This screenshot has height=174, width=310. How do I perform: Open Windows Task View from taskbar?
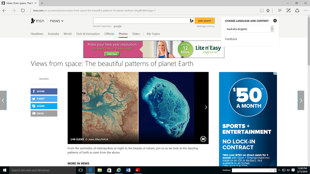[80, 170]
